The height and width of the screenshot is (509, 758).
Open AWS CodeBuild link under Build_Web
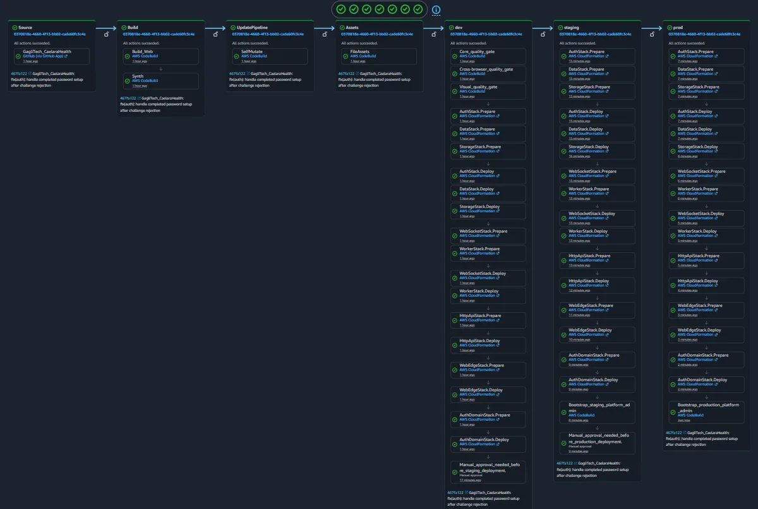145,56
